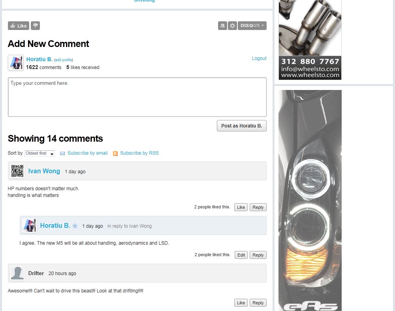Click Post as Horatiu B. button
Viewport: 395px width, 311px height.
(242, 126)
